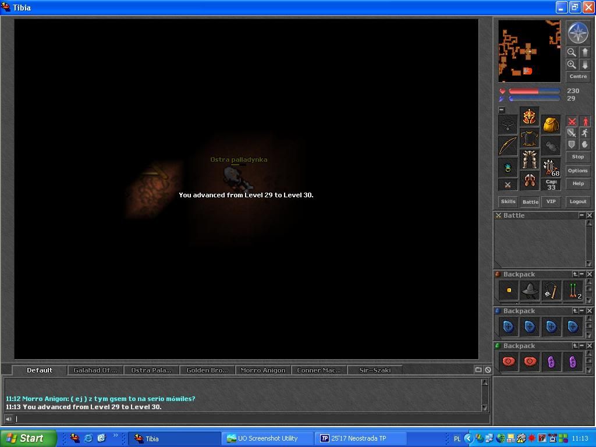Screen dimensions: 596x447
Task: Move minimap up one floor
Action: pyautogui.click(x=584, y=52)
